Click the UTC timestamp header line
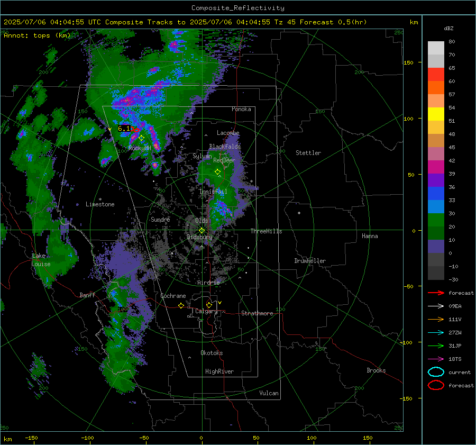476x445 pixels. click(185, 22)
